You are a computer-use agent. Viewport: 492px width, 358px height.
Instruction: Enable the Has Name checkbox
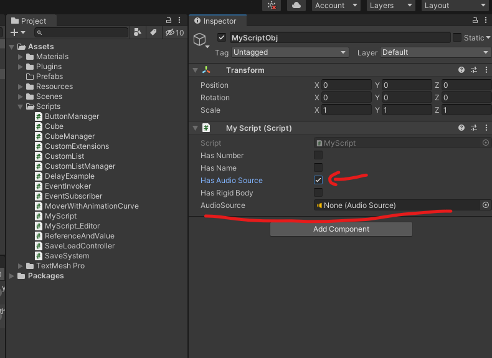(x=318, y=167)
